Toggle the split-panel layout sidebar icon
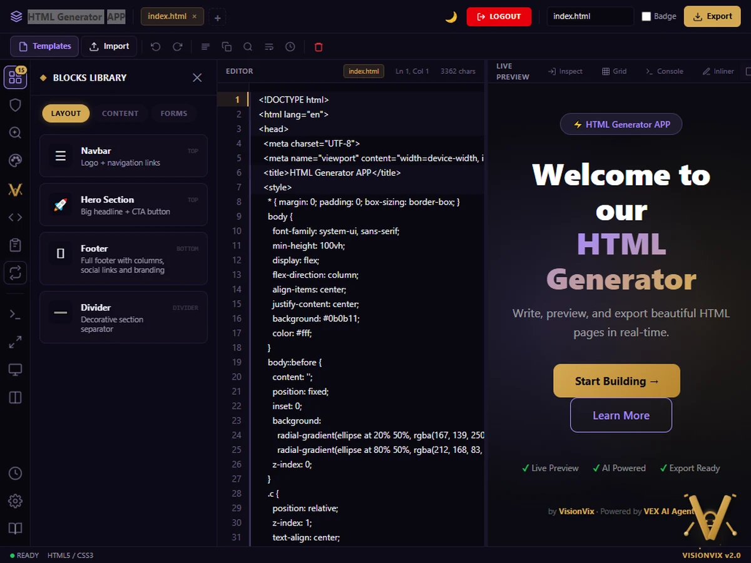Viewport: 751px width, 563px height. pyautogui.click(x=15, y=397)
